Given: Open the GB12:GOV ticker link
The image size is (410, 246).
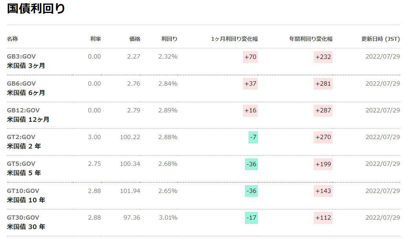Looking at the screenshot, I should click(x=23, y=110).
